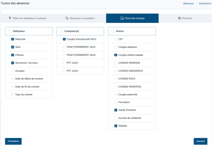Click the Absences à considérer tab icon
The image size is (212, 145).
[x=67, y=18]
